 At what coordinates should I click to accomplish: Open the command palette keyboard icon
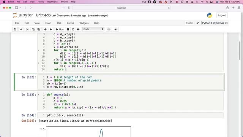109,29
